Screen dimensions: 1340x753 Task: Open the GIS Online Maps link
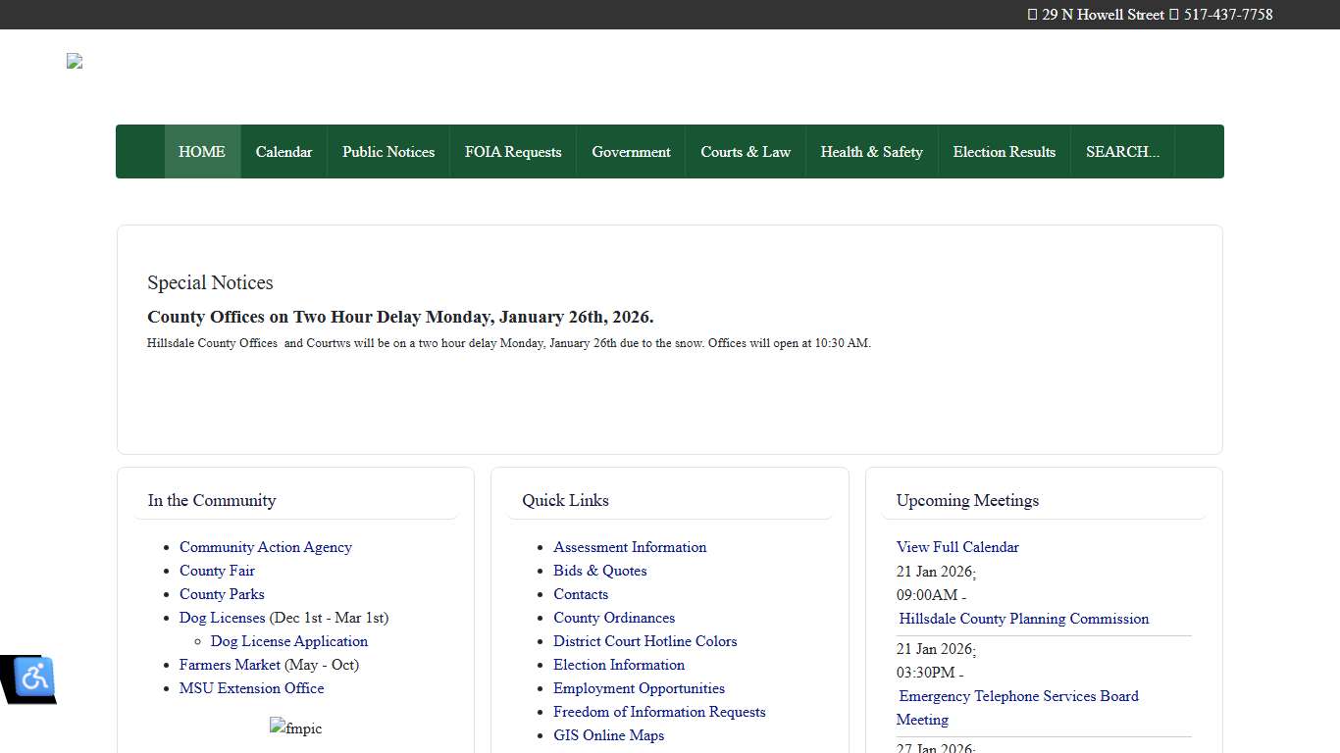click(x=608, y=735)
